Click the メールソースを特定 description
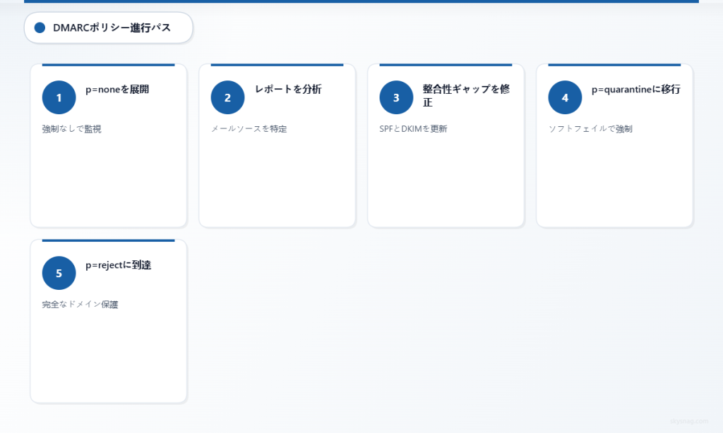The width and height of the screenshot is (723, 433). tap(249, 129)
